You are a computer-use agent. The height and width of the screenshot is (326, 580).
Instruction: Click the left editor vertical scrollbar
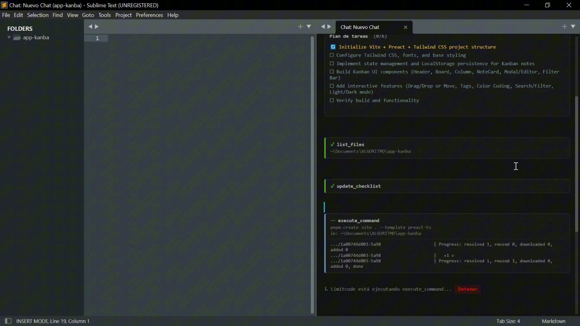312,175
